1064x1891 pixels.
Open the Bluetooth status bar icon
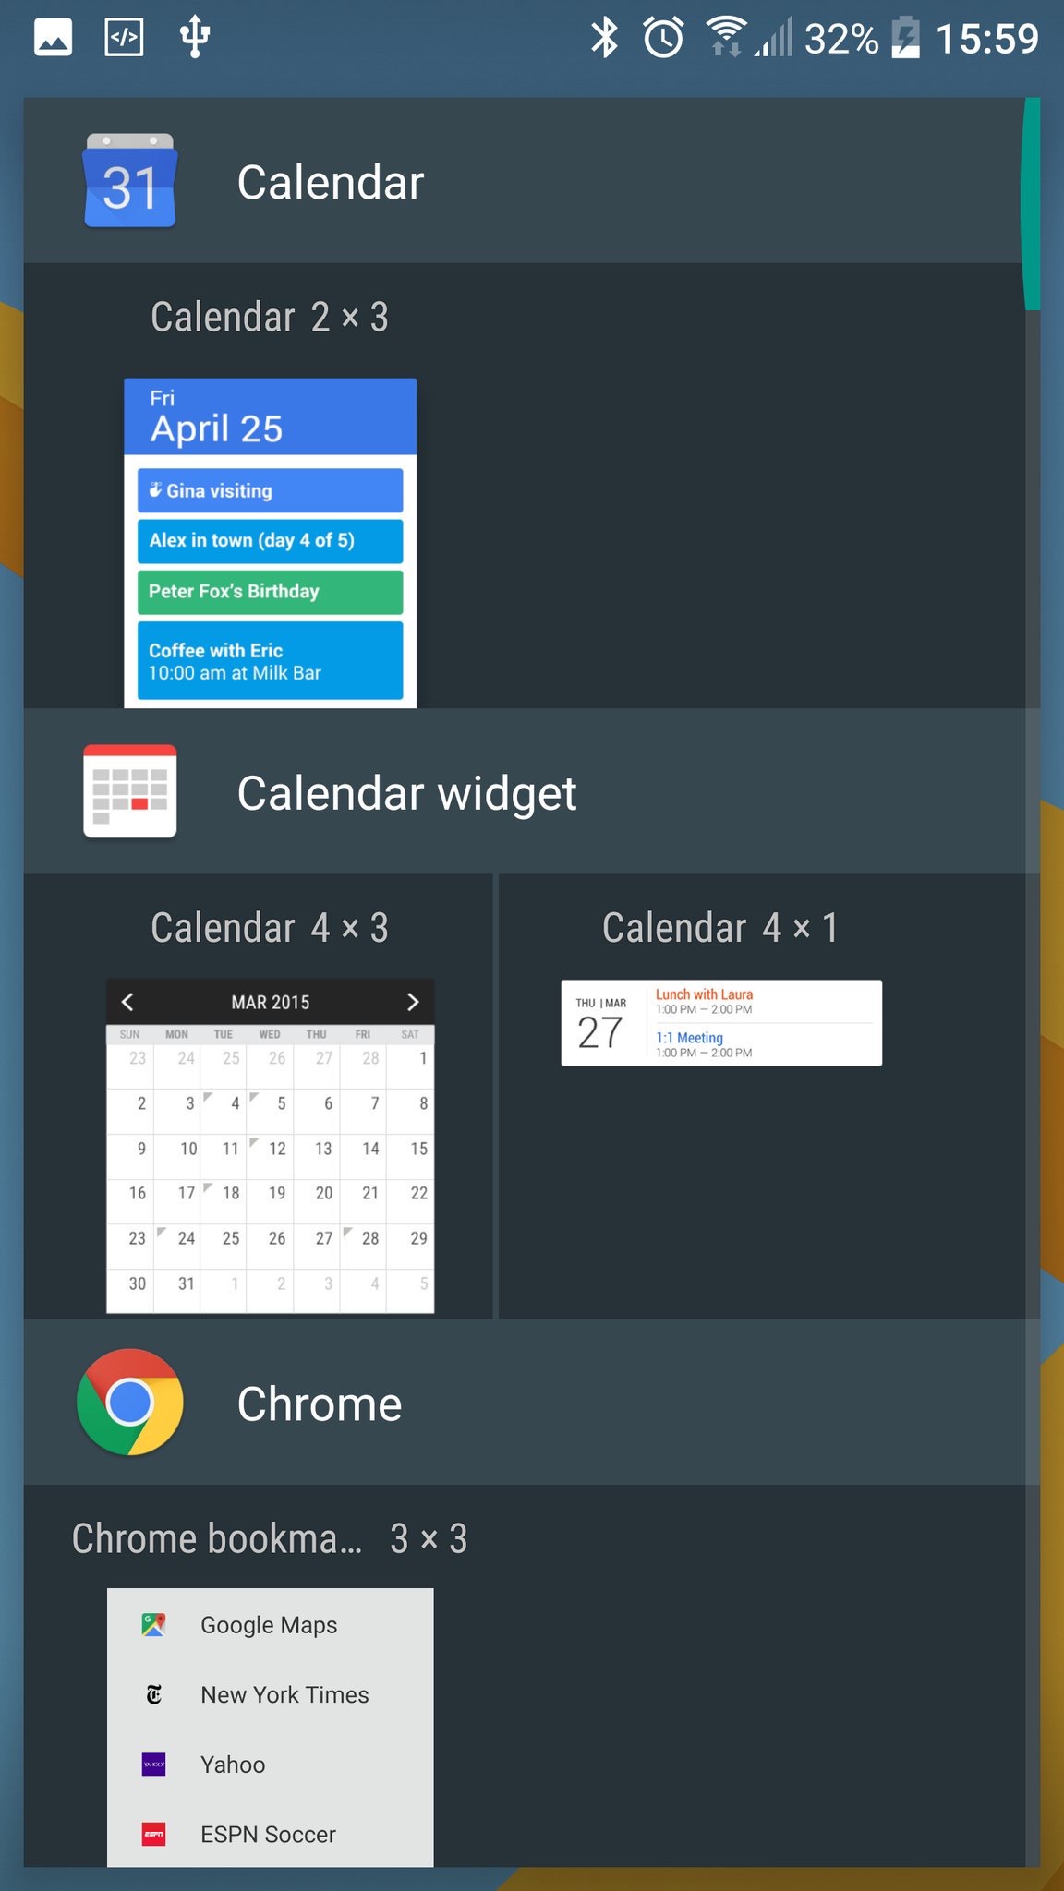(605, 38)
